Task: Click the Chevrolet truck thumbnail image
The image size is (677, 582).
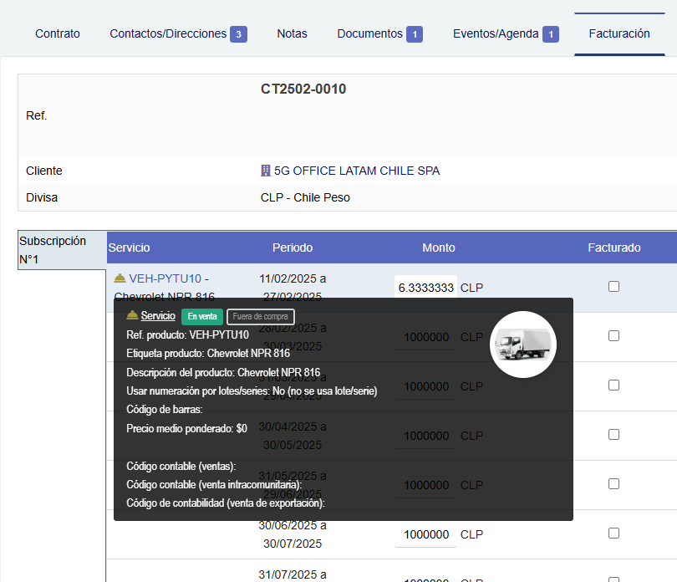Action: click(522, 344)
